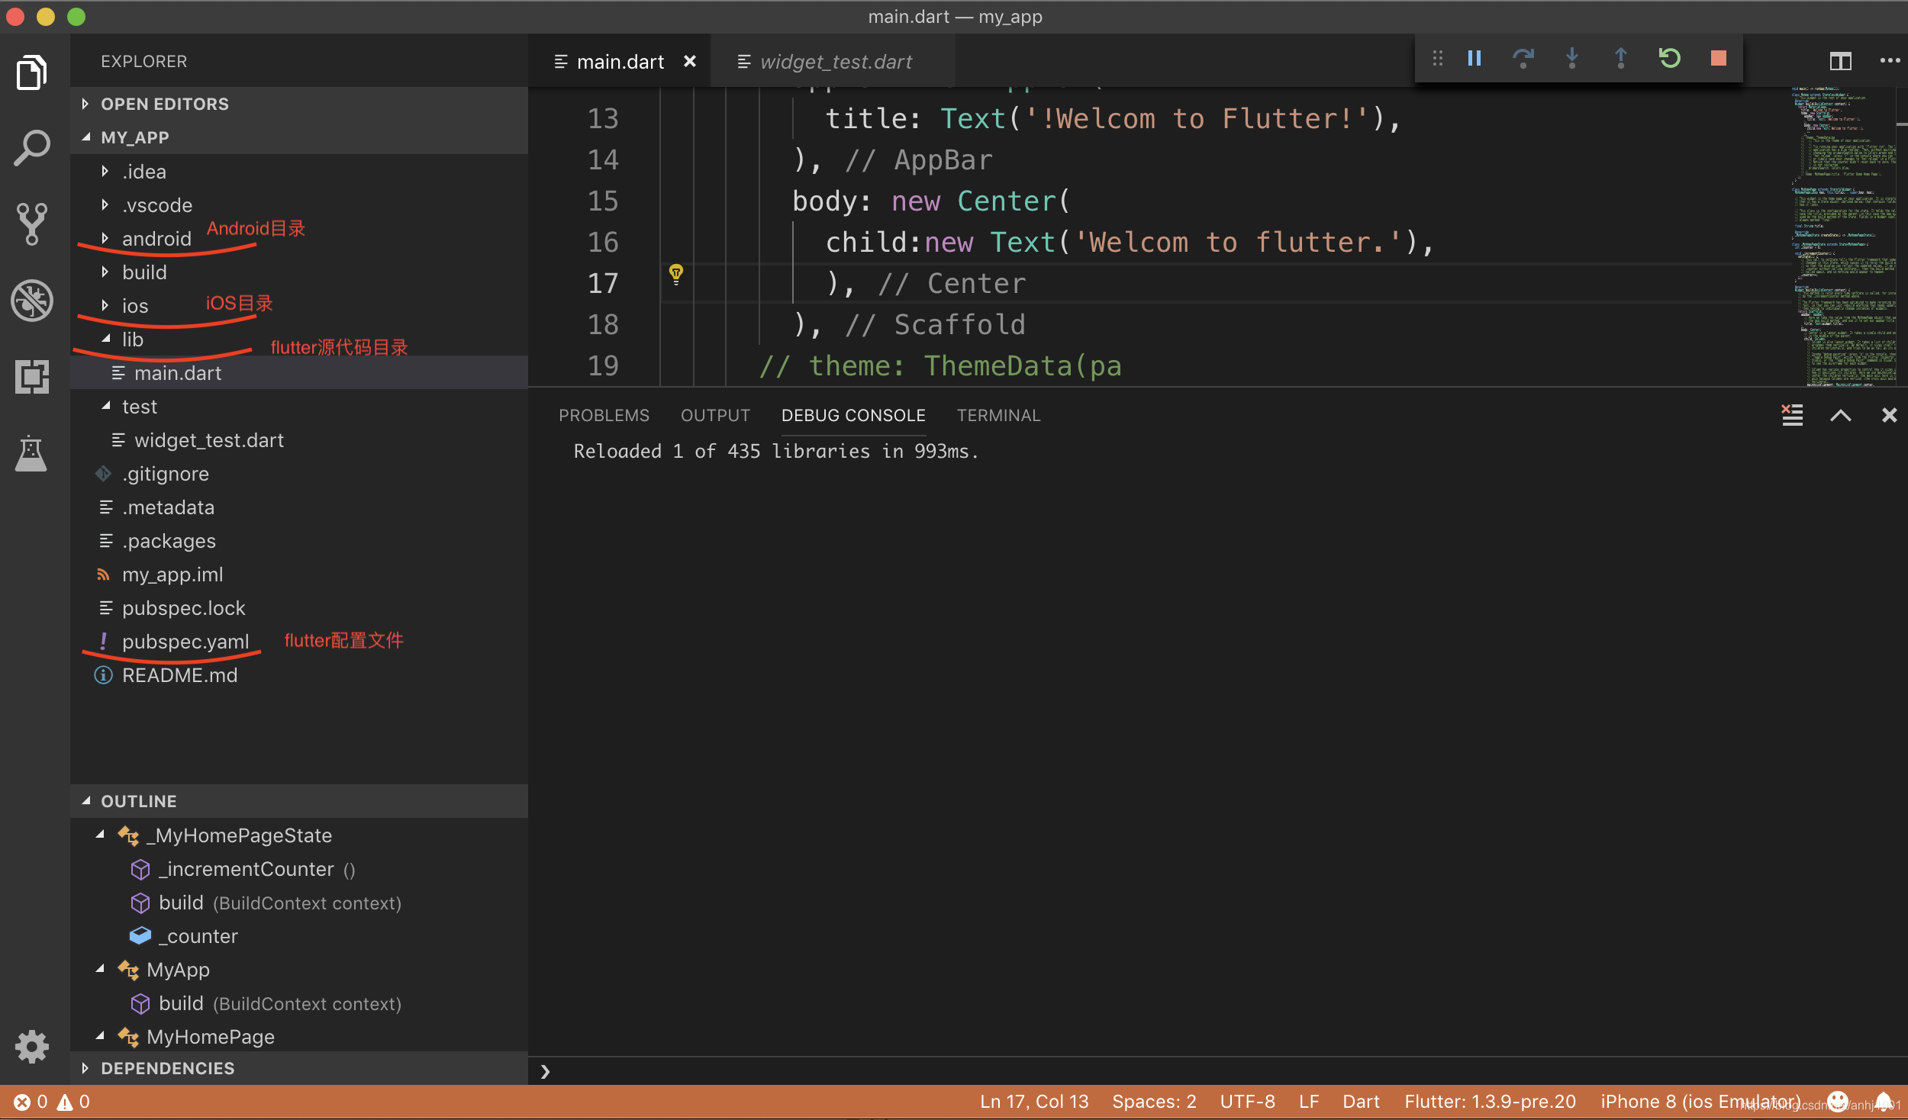The width and height of the screenshot is (1908, 1120).
Task: Click the debug Step Into icon
Action: click(x=1572, y=59)
